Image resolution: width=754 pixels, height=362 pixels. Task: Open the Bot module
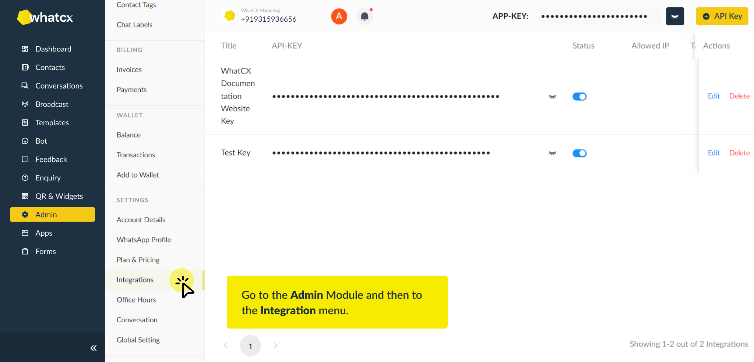coord(41,141)
